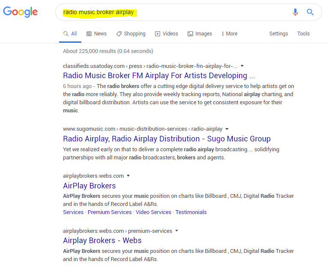Click the '6 hours ago' timestamp text
Screen dimensions: 328x270
click(78, 86)
